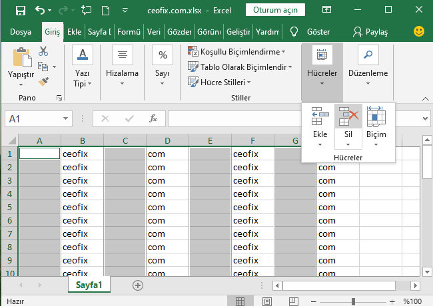Switch to Normal view icon
Viewport: 433px width, 306px height.
coord(240,301)
